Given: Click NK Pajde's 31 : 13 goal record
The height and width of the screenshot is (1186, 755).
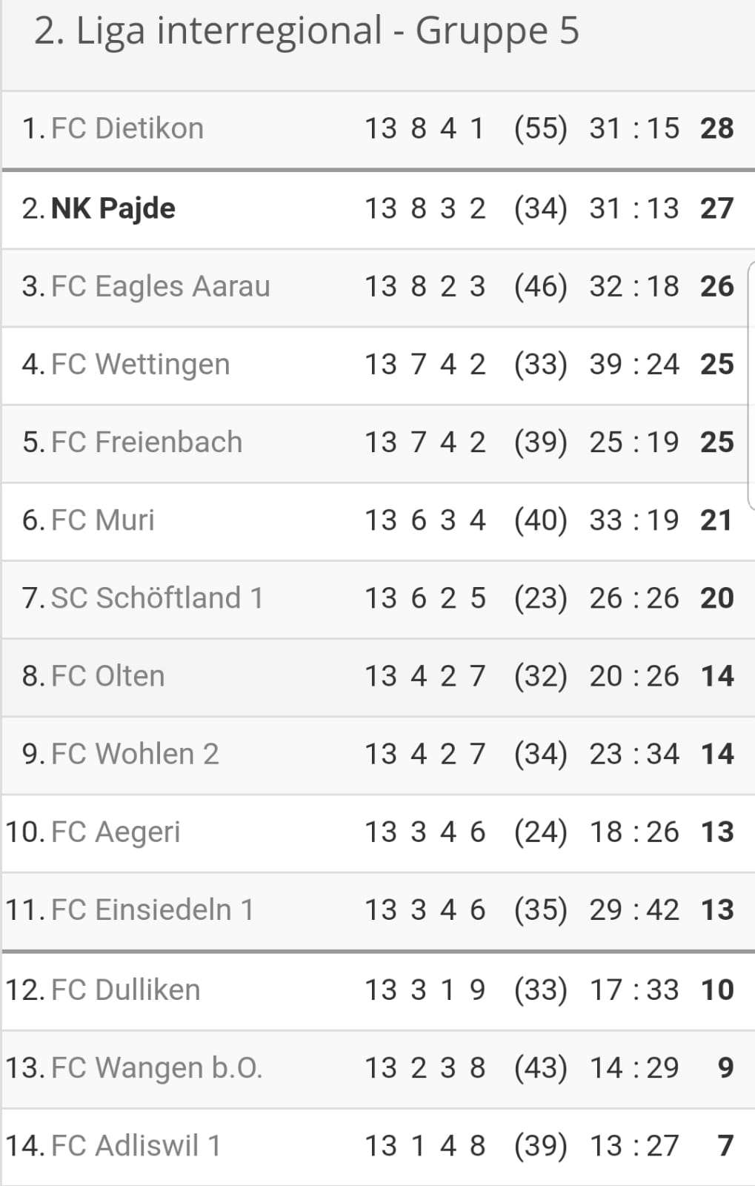Looking at the screenshot, I should (634, 208).
